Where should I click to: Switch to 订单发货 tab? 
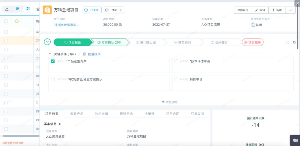pos(198,114)
